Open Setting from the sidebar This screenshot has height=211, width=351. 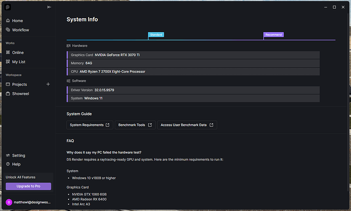tap(18, 155)
